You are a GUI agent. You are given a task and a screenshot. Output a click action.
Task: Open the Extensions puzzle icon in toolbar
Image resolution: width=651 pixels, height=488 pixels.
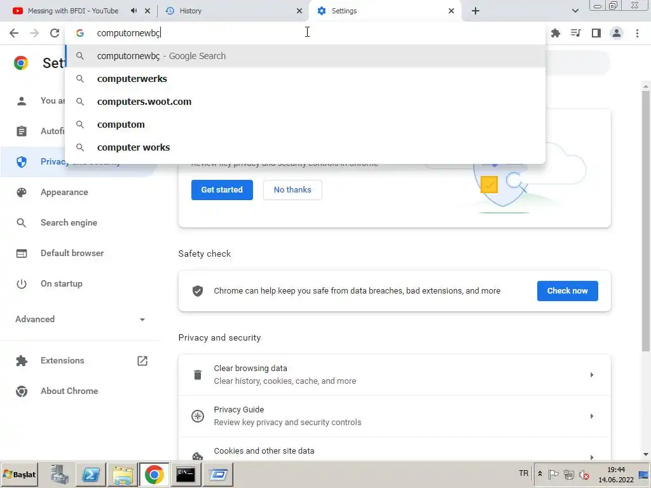click(556, 33)
